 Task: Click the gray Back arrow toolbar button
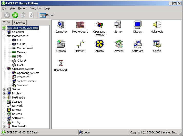tap(7, 15)
